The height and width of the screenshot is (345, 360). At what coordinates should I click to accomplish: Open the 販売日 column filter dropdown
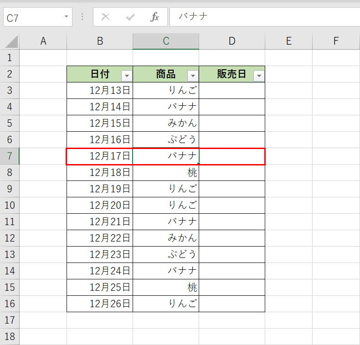click(x=259, y=76)
